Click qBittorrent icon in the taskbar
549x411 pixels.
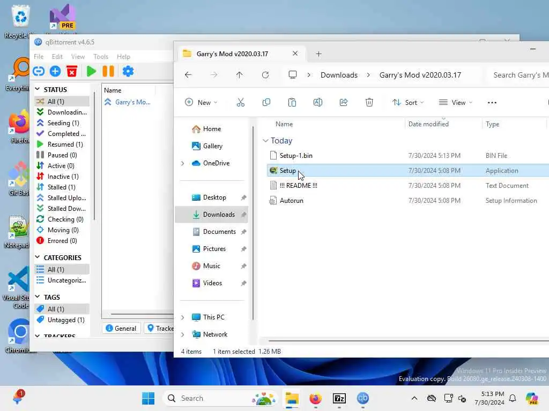[363, 398]
